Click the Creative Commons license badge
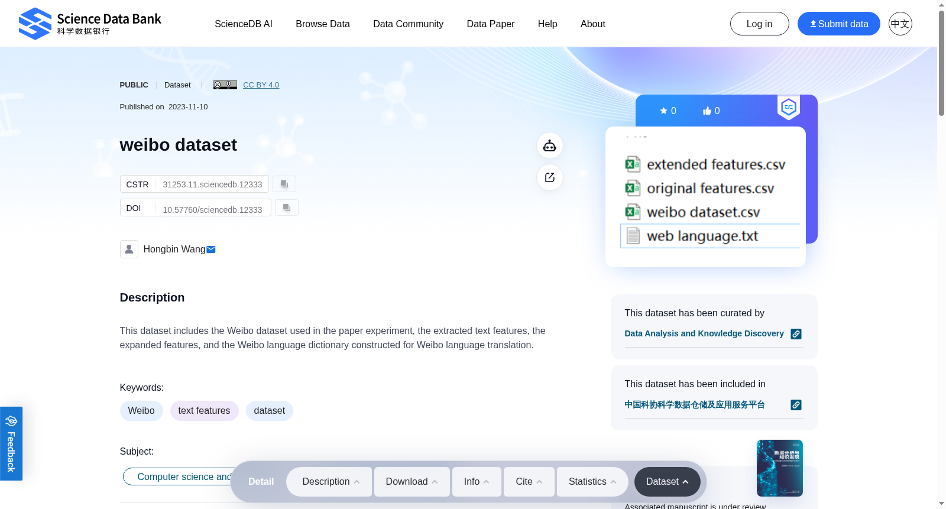946x509 pixels. (225, 85)
